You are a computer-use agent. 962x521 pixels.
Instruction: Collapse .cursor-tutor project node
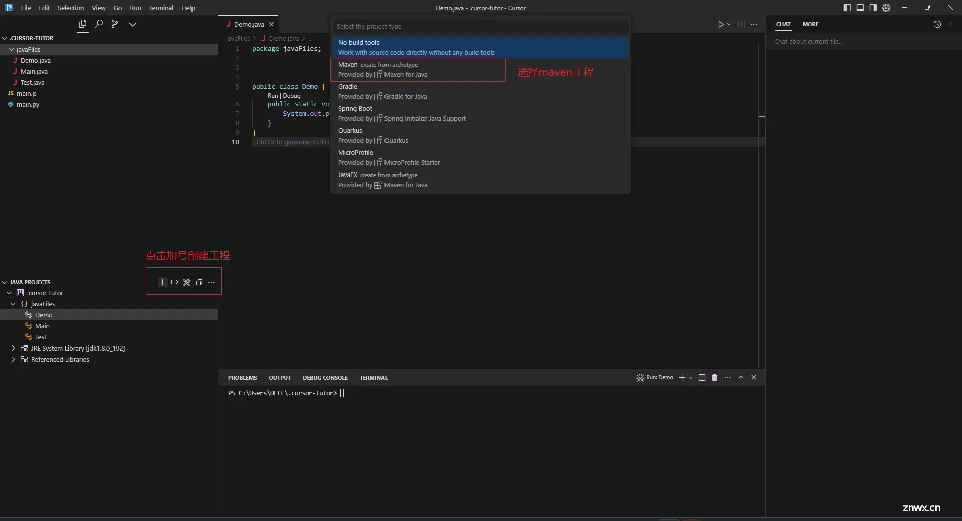9,293
